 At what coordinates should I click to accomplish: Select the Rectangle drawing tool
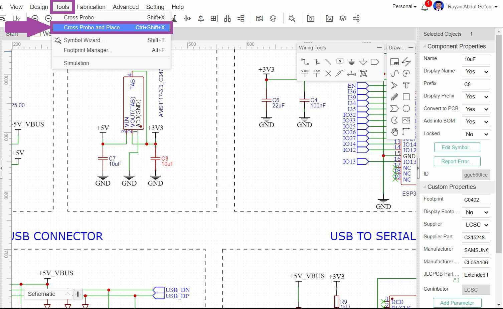(x=406, y=97)
